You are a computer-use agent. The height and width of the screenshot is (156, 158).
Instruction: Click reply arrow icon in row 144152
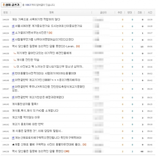tap(15, 67)
